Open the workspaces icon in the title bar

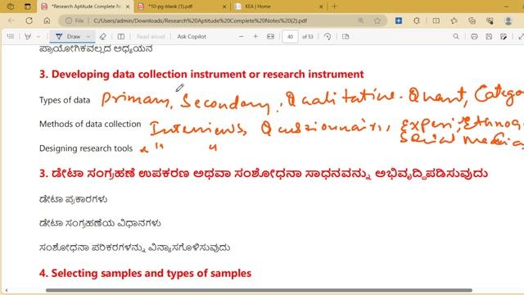11,7
